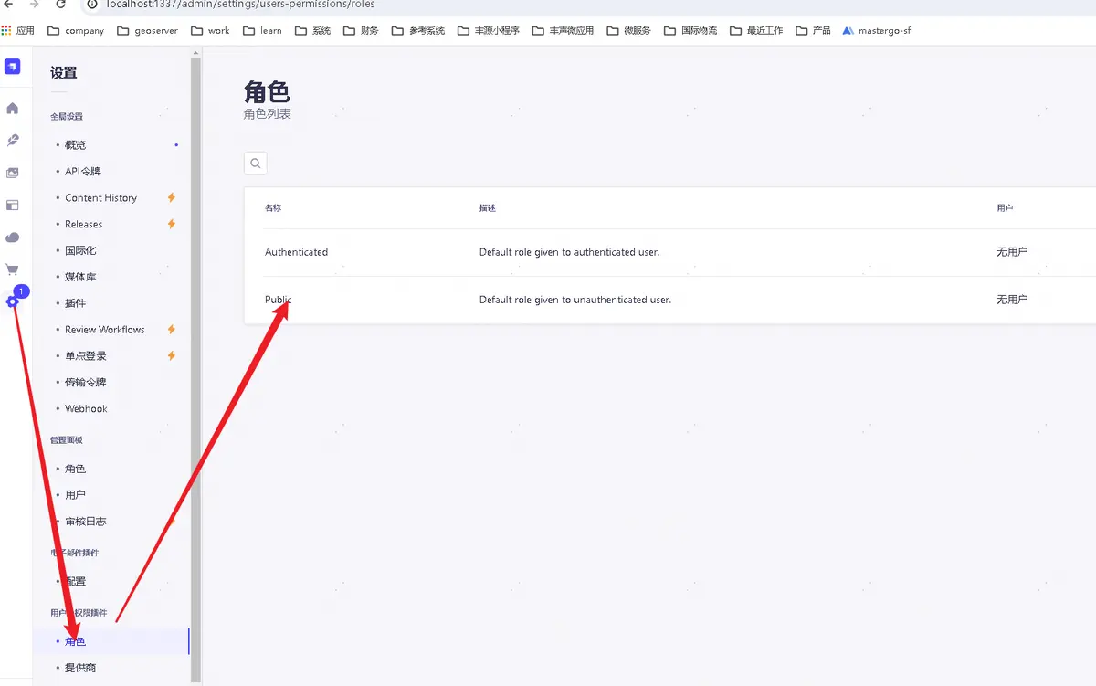1096x686 pixels.
Task: Open the 微服务 bookmark folder
Action: 629,30
